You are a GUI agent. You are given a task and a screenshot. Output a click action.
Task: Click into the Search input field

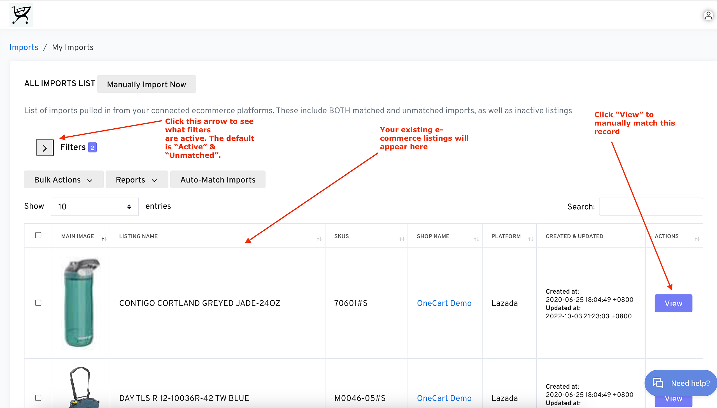(x=651, y=207)
